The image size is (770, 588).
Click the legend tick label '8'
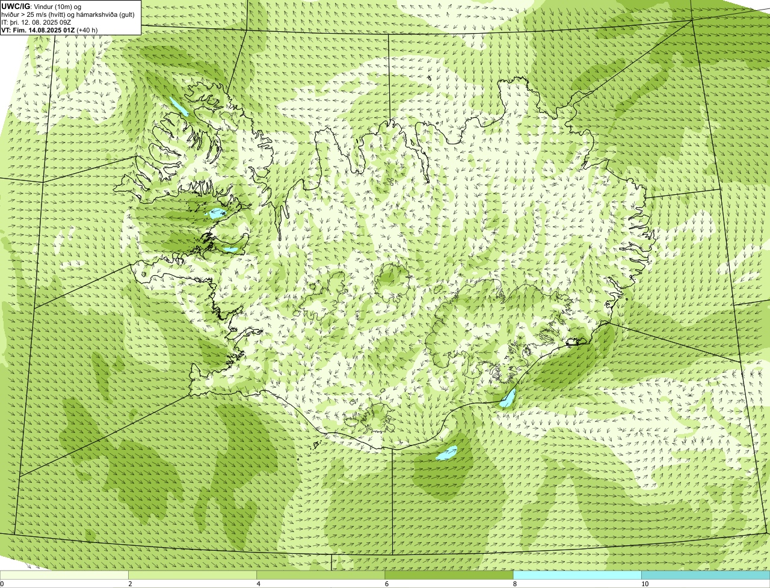coord(515,584)
